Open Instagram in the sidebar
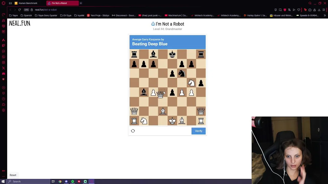The image size is (328, 184). 3,62
